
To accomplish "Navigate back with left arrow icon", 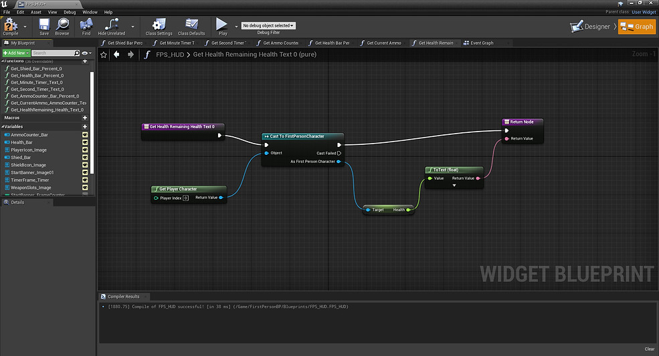I will 116,54.
